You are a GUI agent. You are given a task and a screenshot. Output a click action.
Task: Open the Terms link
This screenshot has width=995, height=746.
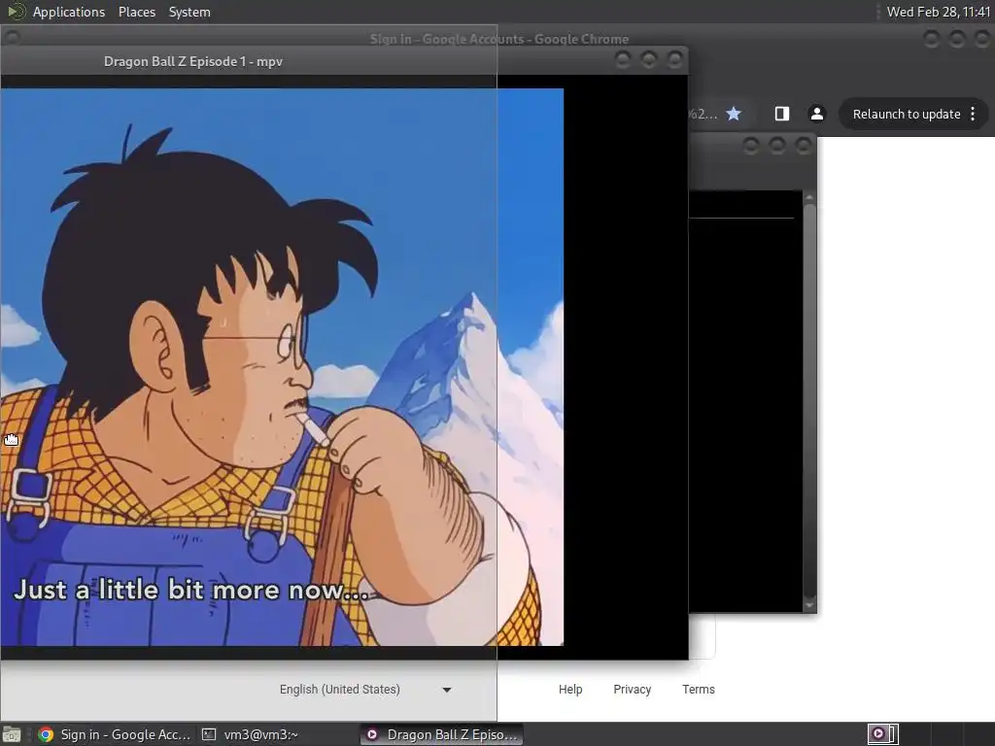699,690
